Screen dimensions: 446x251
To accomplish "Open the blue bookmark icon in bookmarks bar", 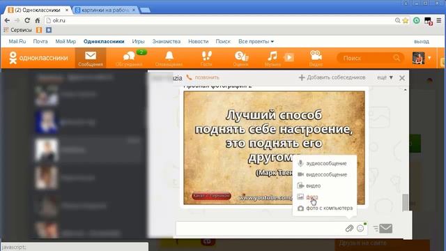I will click(49, 30).
